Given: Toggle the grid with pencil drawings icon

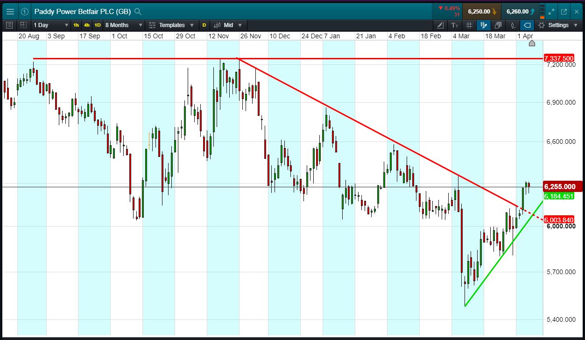Looking at the screenshot, I should click(x=484, y=25).
